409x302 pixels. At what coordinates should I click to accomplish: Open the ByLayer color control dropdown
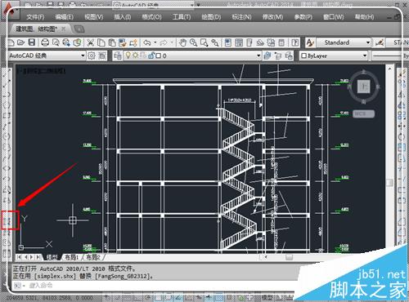click(x=365, y=56)
